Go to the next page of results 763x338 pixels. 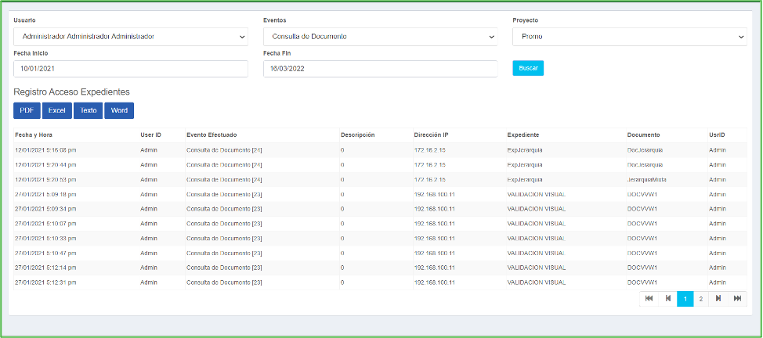coord(718,298)
